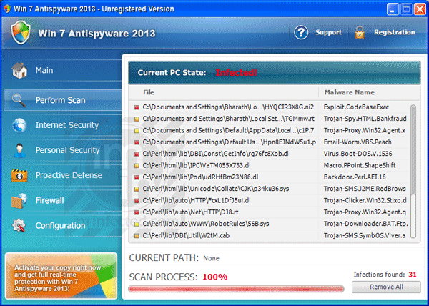Click the scan process progress bar

[236, 289]
